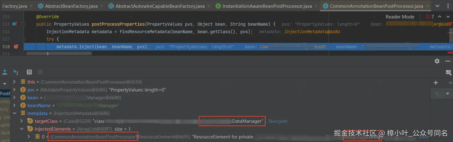Click the Trace Current Stream Chain icon
This screenshot has height=142, width=453.
tap(40, 72)
